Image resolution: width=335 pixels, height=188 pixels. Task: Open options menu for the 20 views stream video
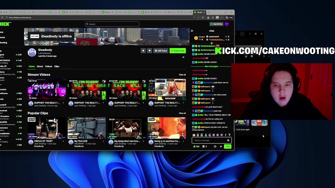click(x=183, y=103)
